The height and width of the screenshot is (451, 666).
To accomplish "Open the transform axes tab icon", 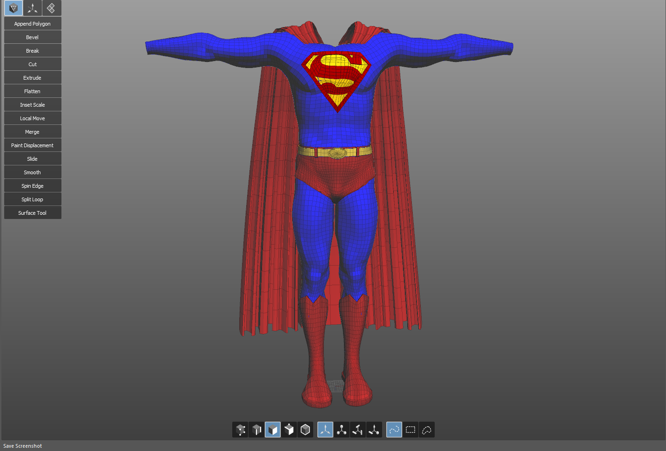I will (33, 8).
